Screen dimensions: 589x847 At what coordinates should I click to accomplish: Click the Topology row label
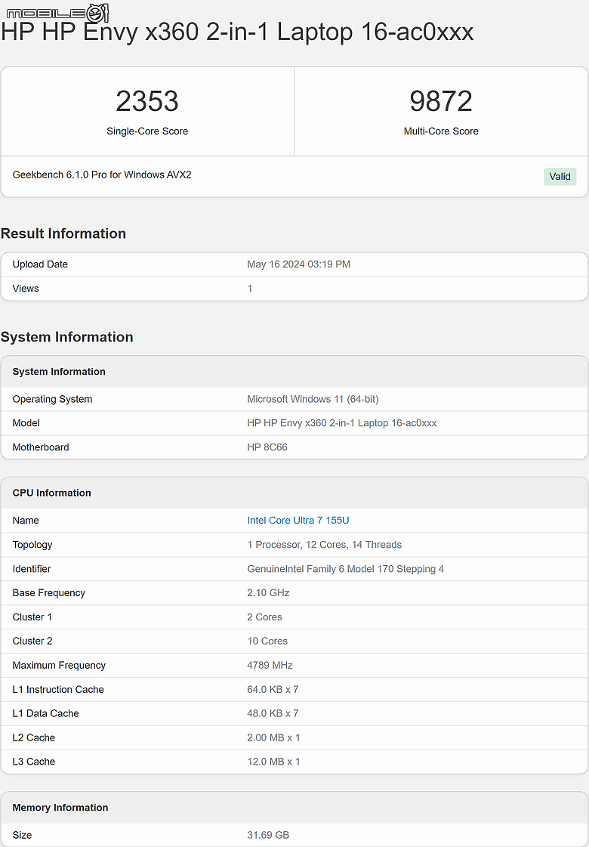[32, 545]
